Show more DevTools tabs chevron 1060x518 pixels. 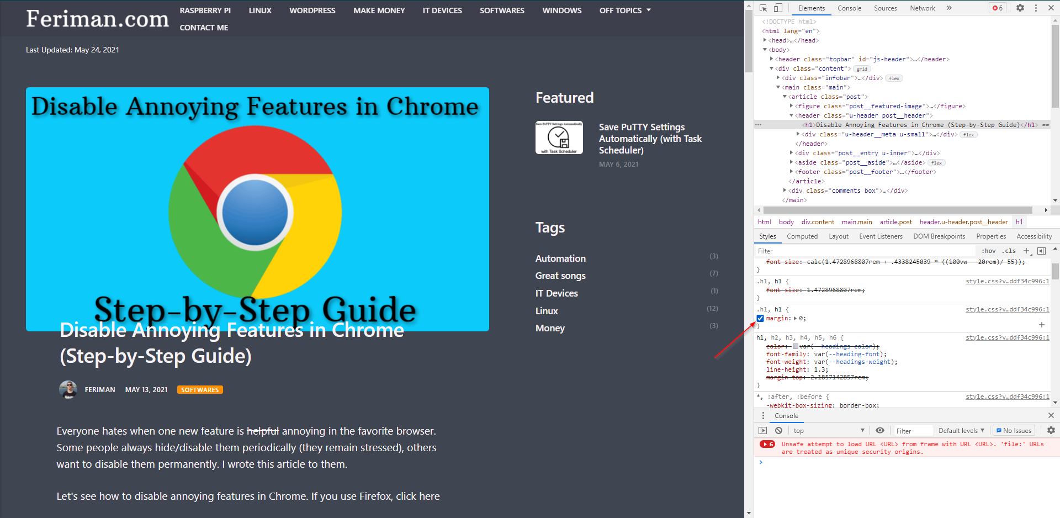coord(949,8)
